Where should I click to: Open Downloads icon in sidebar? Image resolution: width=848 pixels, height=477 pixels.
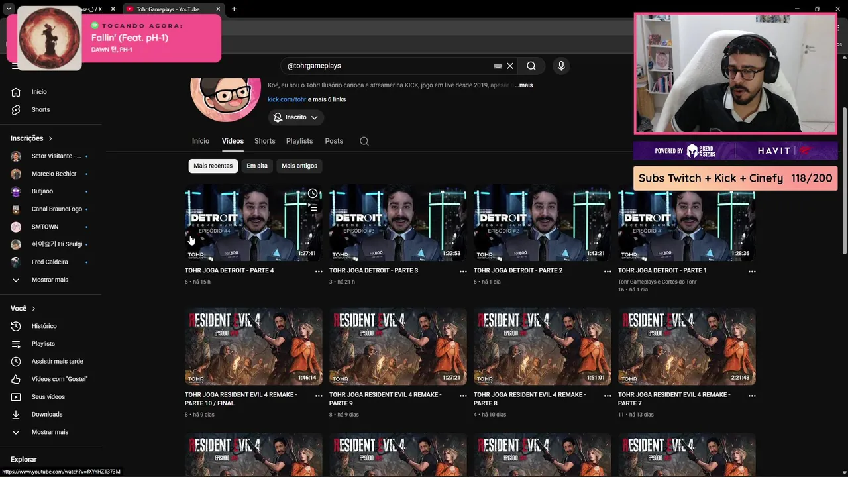pos(16,414)
